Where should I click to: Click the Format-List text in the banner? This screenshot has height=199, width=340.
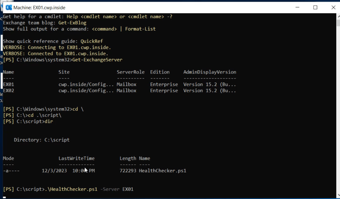(140, 29)
